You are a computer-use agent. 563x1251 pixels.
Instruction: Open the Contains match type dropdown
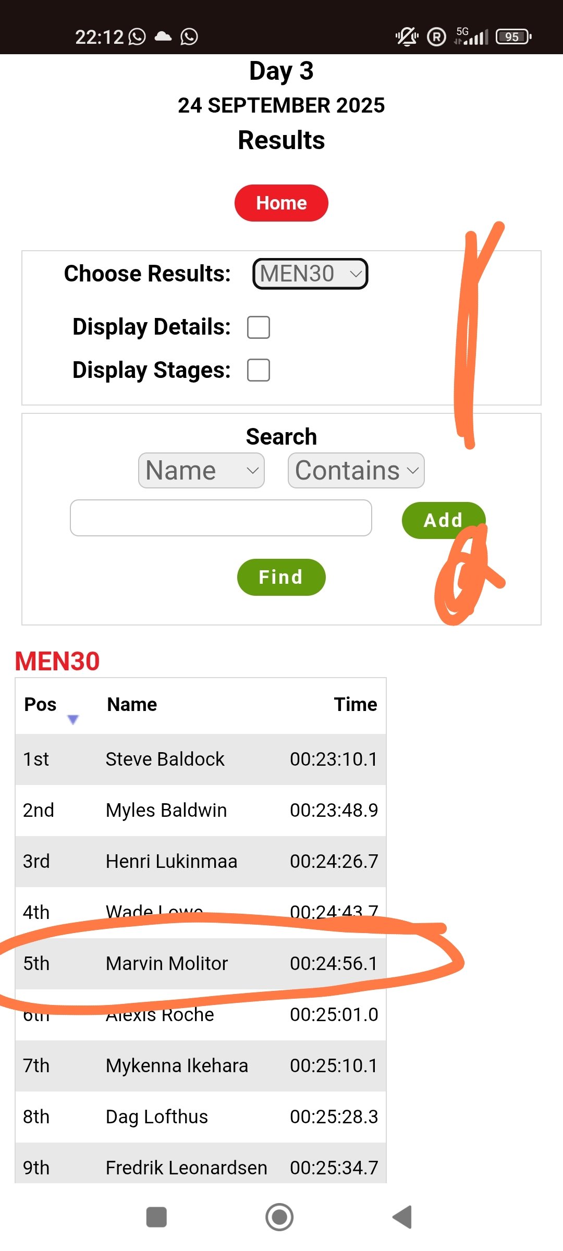coord(356,471)
